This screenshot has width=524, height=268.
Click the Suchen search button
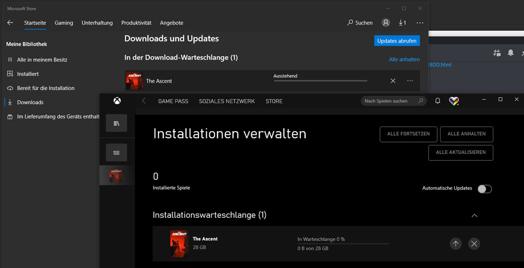click(360, 23)
